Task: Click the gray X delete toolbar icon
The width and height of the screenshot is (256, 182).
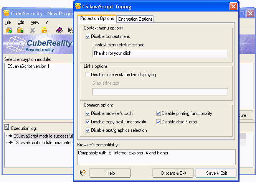Action: pyautogui.click(x=33, y=30)
